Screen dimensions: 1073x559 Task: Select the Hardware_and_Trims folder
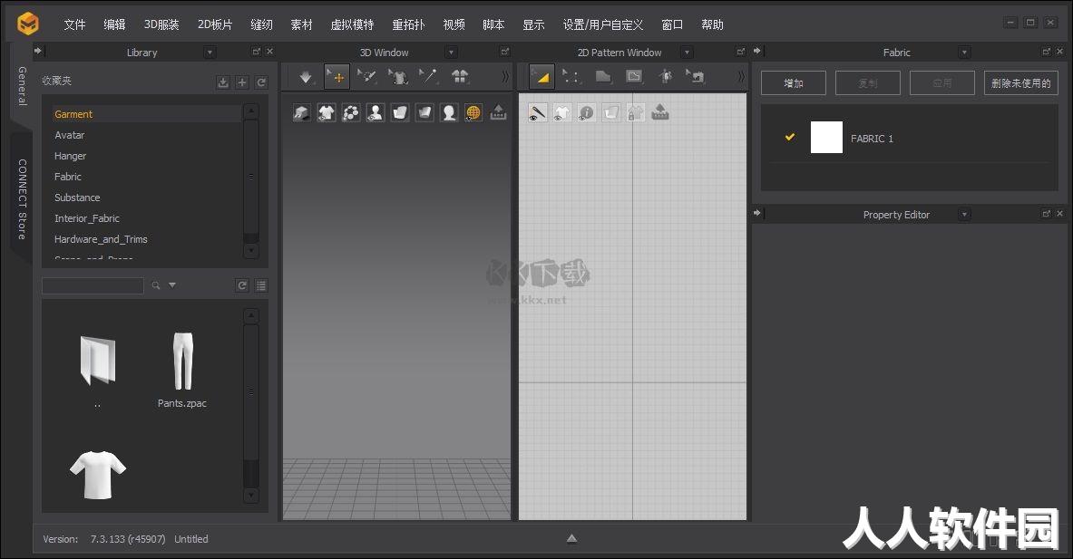[x=102, y=239]
